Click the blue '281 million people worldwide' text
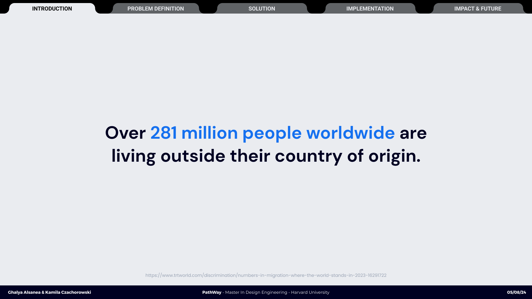Image resolution: width=532 pixels, height=299 pixels. coord(273,133)
